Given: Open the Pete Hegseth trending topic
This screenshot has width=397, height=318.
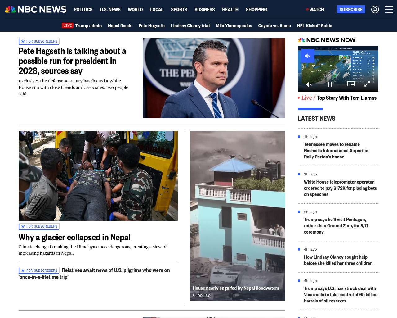Looking at the screenshot, I should 151,25.
